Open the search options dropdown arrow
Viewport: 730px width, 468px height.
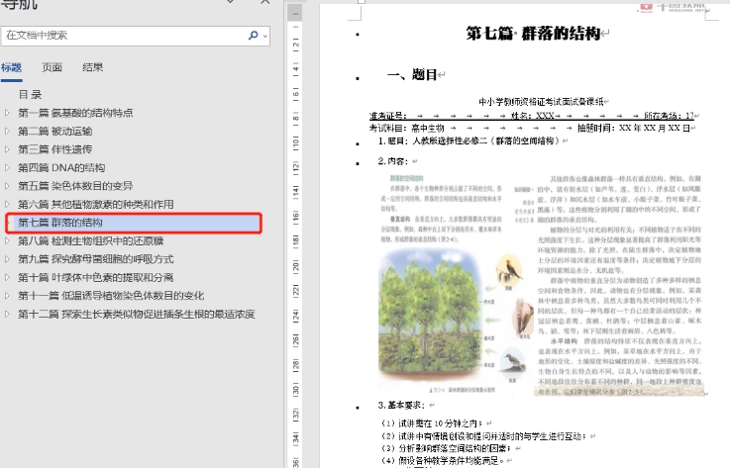pos(263,35)
